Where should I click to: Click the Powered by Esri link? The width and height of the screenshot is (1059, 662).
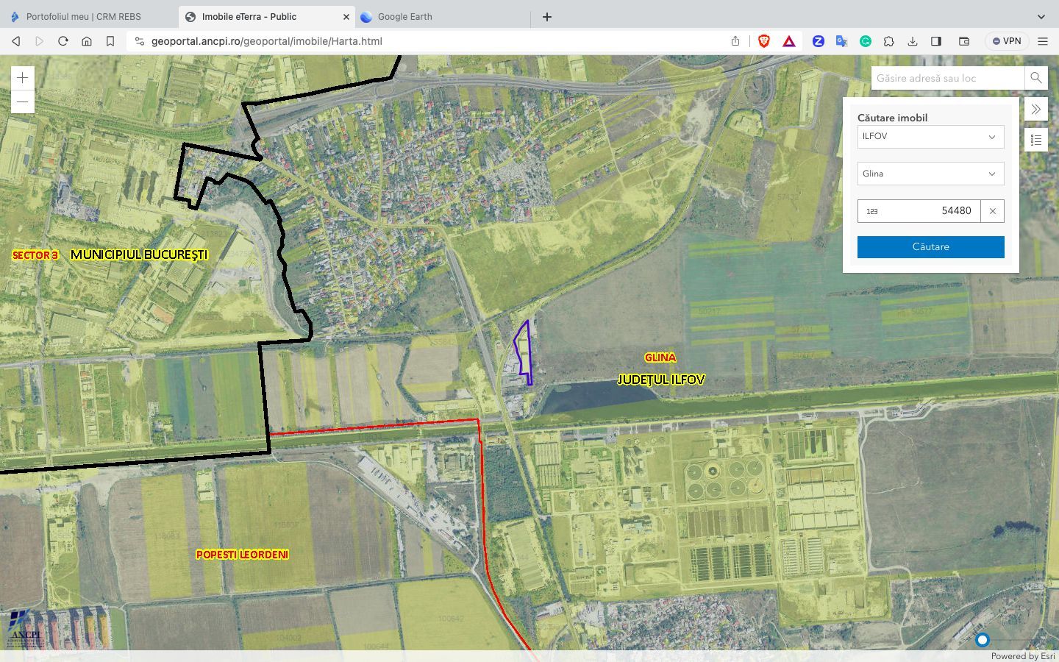tap(1022, 656)
